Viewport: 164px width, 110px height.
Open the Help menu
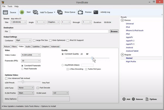click(16, 6)
